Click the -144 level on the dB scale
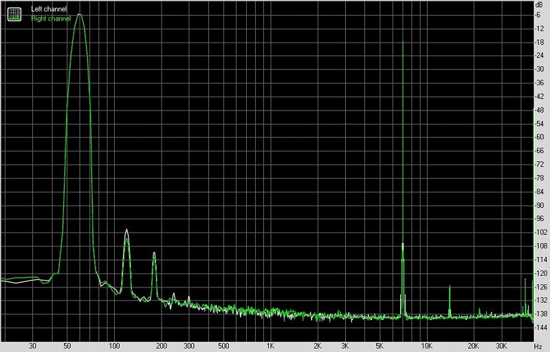550x352 pixels. [x=540, y=328]
